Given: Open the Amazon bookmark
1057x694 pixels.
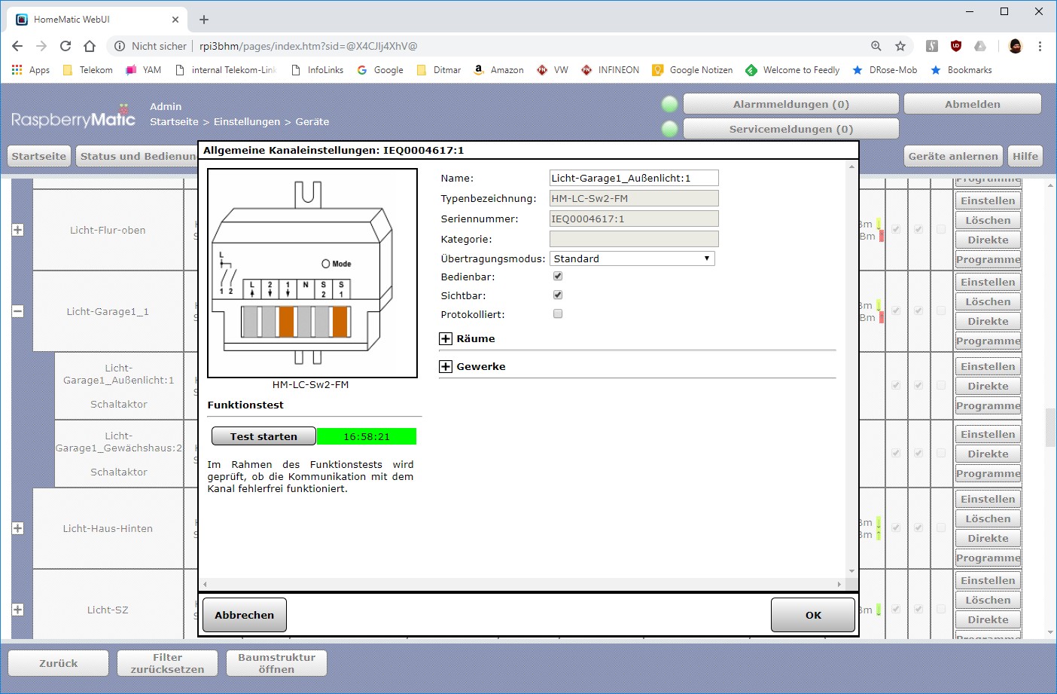Looking at the screenshot, I should pos(498,70).
